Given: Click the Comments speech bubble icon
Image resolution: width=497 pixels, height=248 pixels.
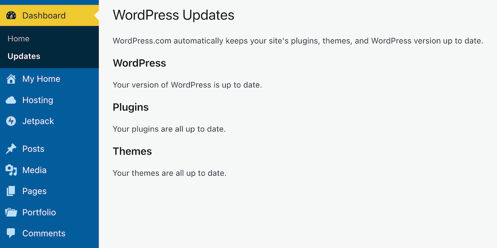Looking at the screenshot, I should (x=11, y=233).
